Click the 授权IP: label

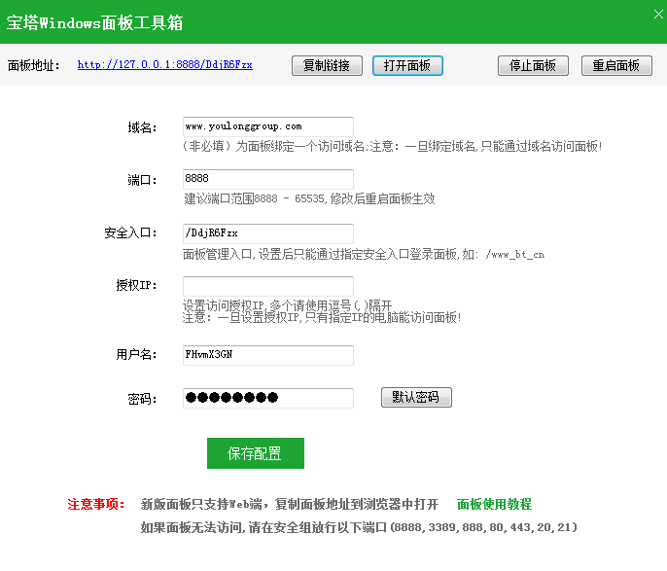point(136,285)
